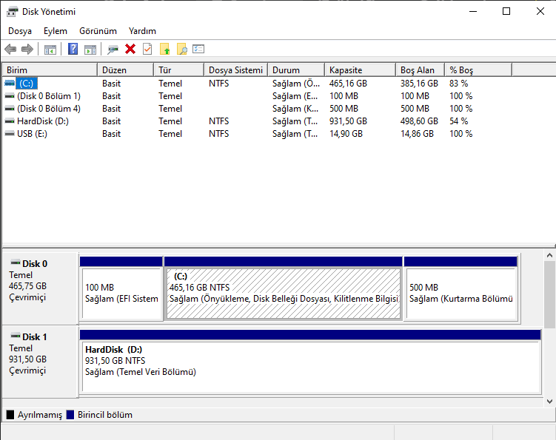Image resolution: width=556 pixels, height=440 pixels.
Task: Click the Sağlam (Ö... status cell
Action: point(295,84)
